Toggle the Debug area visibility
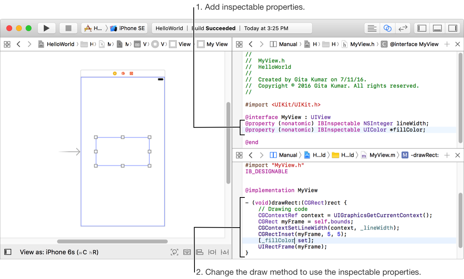The height and width of the screenshot is (279, 464). (437, 28)
